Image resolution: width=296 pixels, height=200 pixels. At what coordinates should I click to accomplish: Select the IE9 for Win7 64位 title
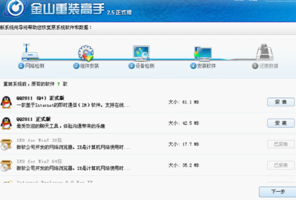pos(39,161)
